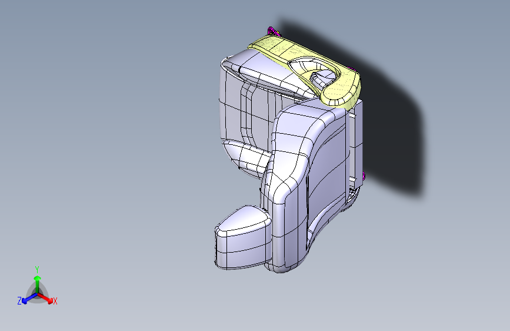Select the separate small armrest block of the model

coord(243,237)
